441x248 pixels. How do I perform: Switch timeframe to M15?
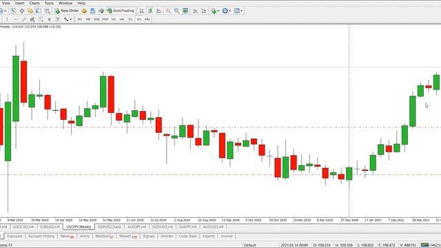(96, 19)
